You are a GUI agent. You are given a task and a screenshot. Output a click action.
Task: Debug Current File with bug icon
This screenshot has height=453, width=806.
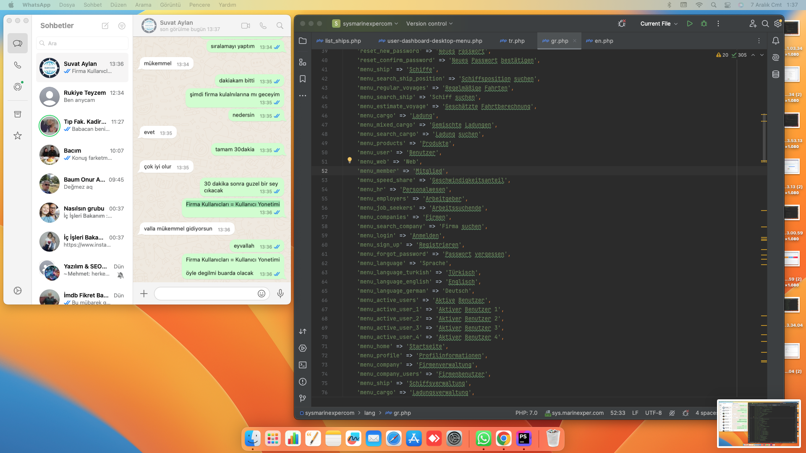[x=704, y=23]
